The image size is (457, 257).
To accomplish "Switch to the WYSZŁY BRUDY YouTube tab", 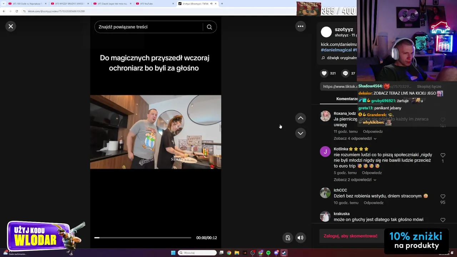I will point(70,4).
